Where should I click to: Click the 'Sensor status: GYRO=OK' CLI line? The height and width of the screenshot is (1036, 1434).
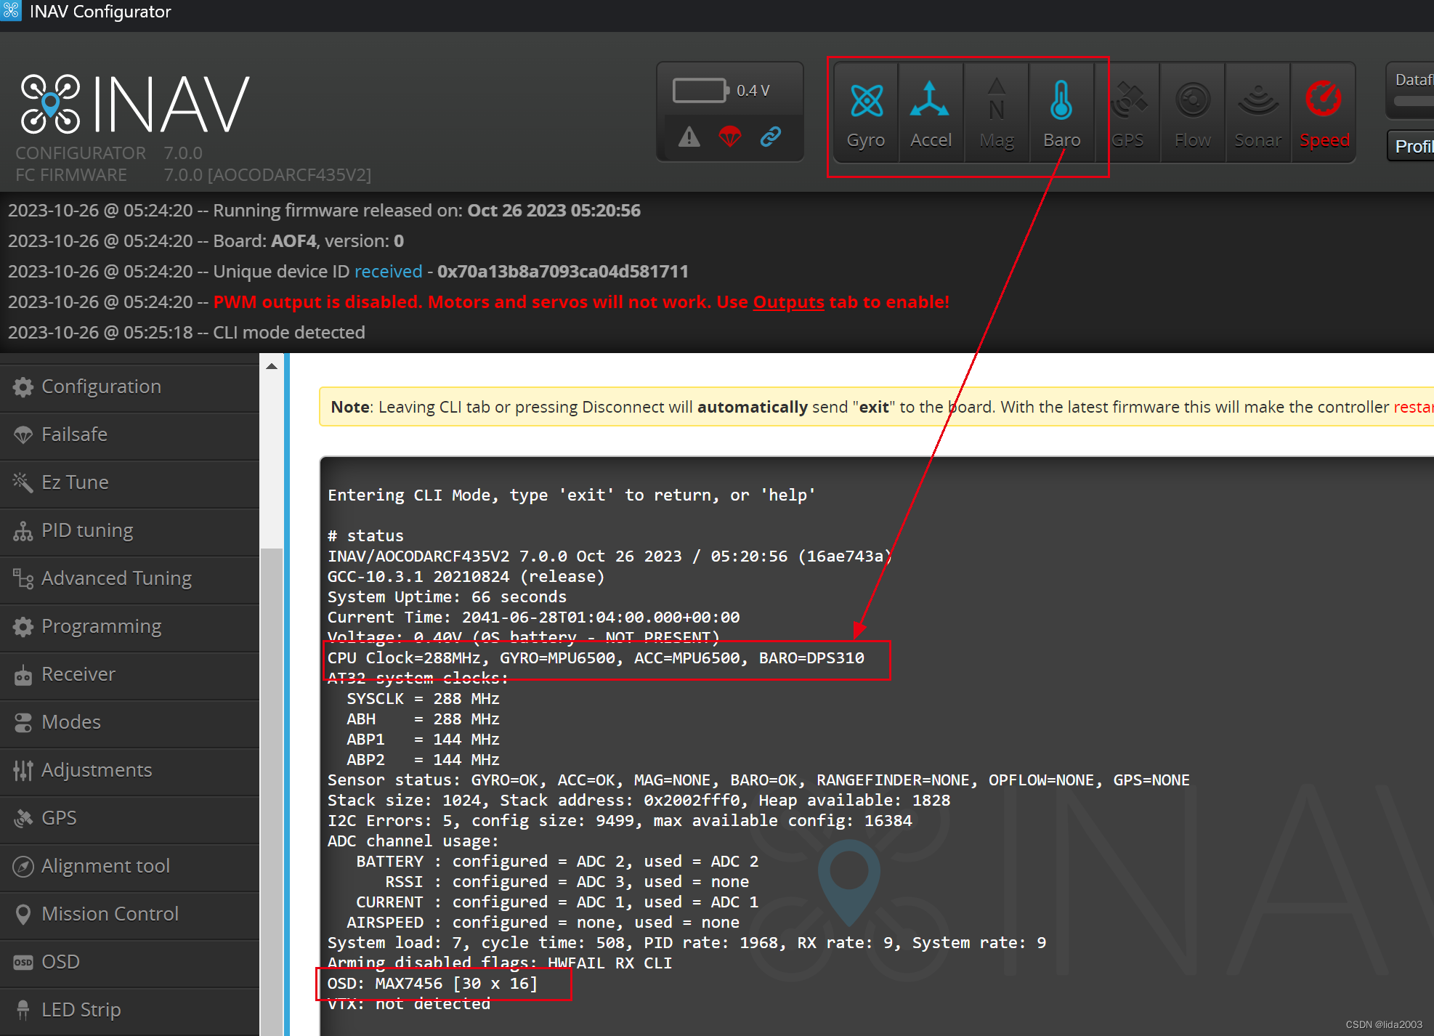pos(758,780)
